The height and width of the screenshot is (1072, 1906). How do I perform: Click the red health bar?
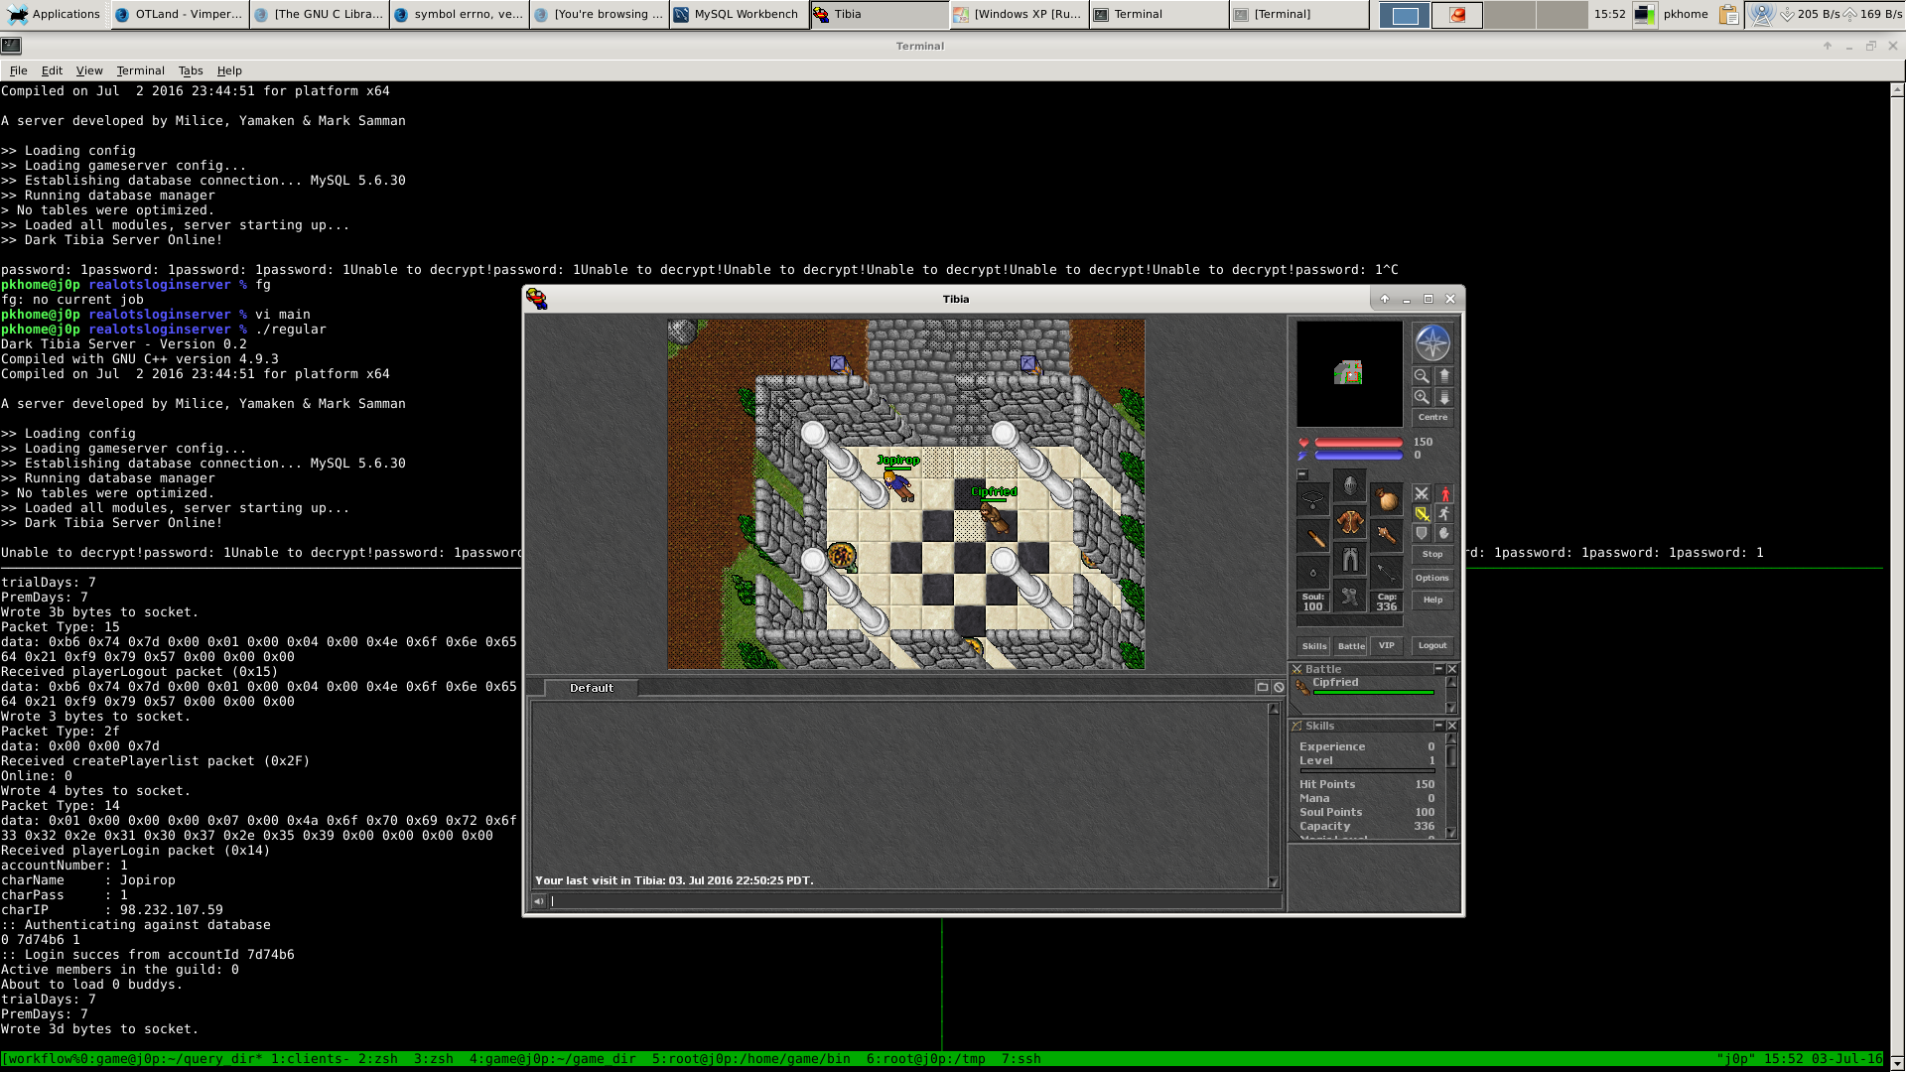(1359, 443)
